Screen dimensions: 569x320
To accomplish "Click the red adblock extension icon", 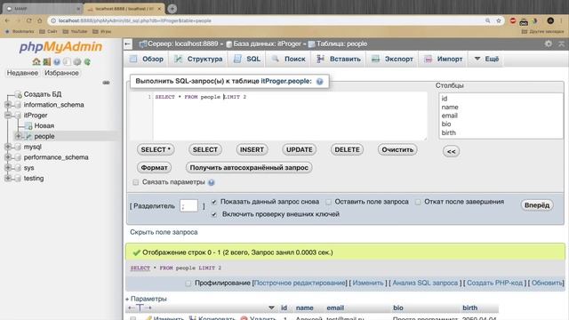I will (x=513, y=20).
